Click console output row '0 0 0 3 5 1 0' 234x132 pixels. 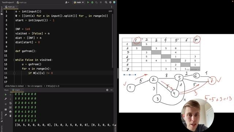(x=26, y=121)
